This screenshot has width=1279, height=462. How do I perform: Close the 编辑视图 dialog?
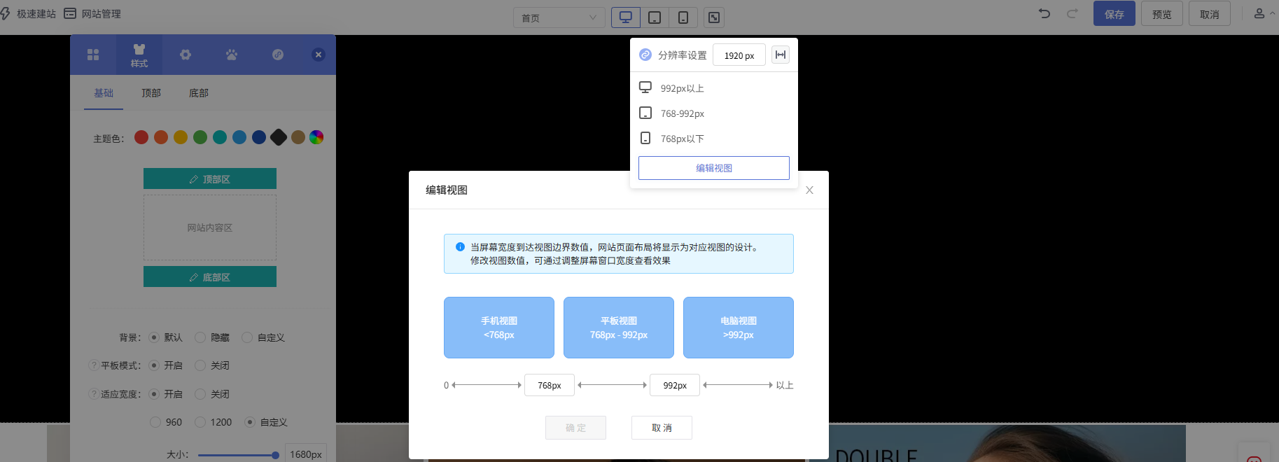809,190
